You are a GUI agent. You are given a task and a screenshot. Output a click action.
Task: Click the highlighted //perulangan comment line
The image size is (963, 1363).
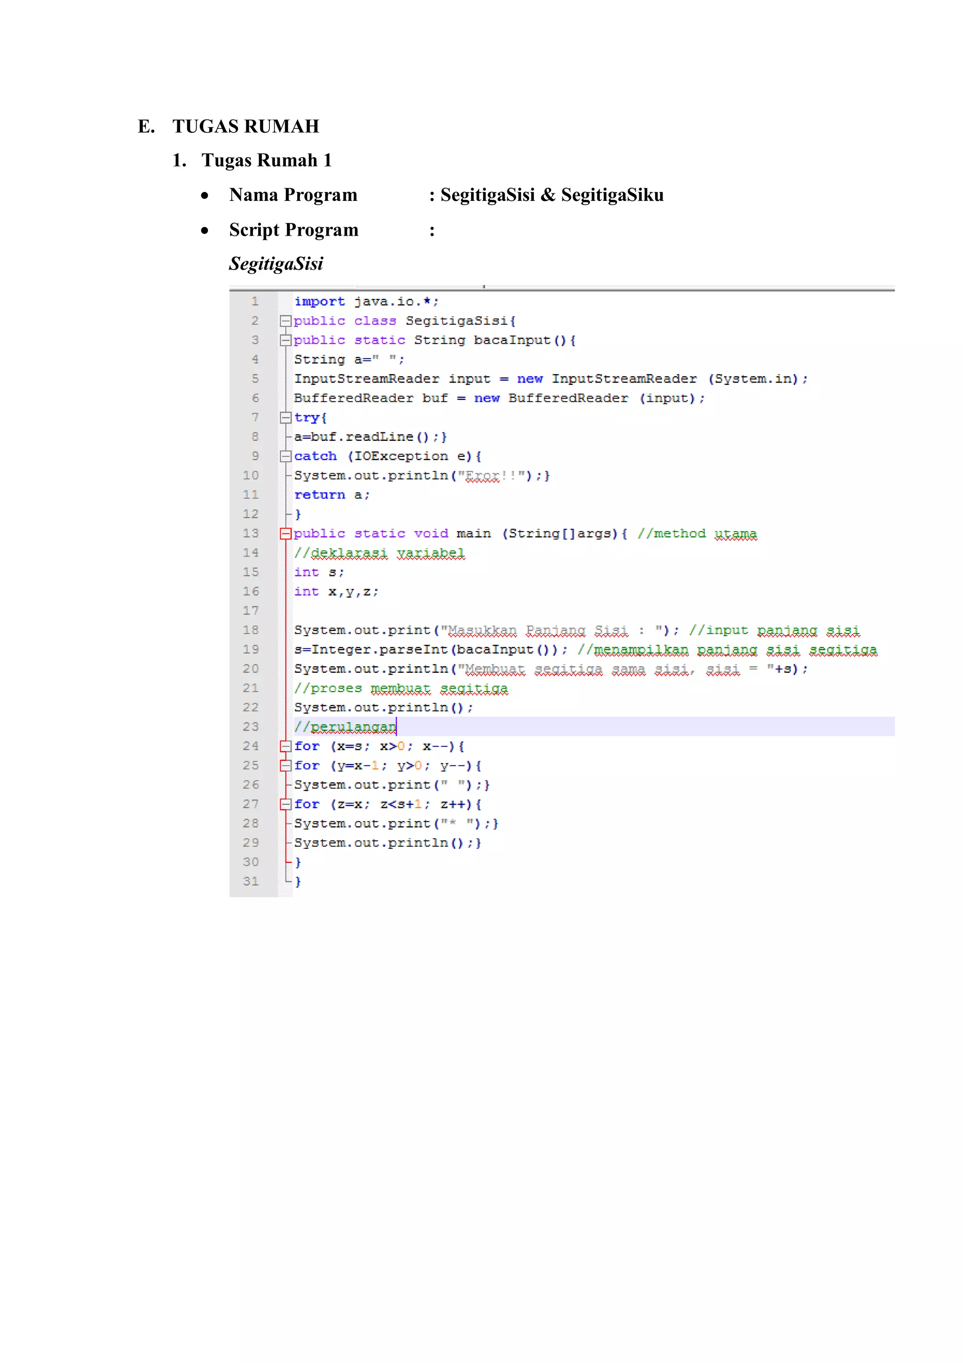click(345, 726)
